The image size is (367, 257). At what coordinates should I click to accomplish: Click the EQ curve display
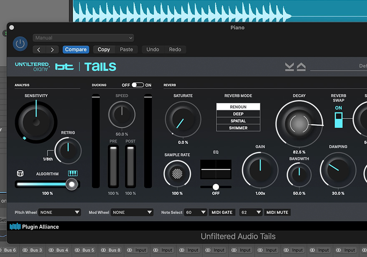pos(216,169)
